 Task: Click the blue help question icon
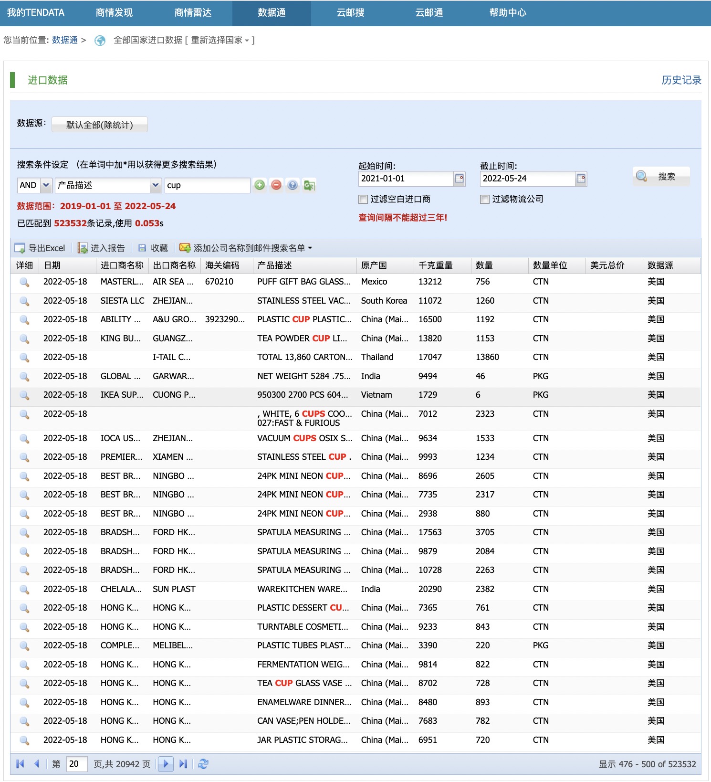click(x=293, y=185)
